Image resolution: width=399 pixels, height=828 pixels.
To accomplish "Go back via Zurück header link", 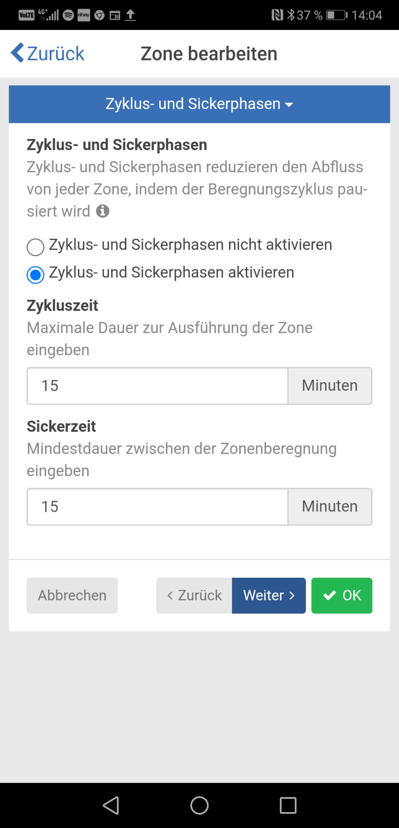I will (47, 53).
